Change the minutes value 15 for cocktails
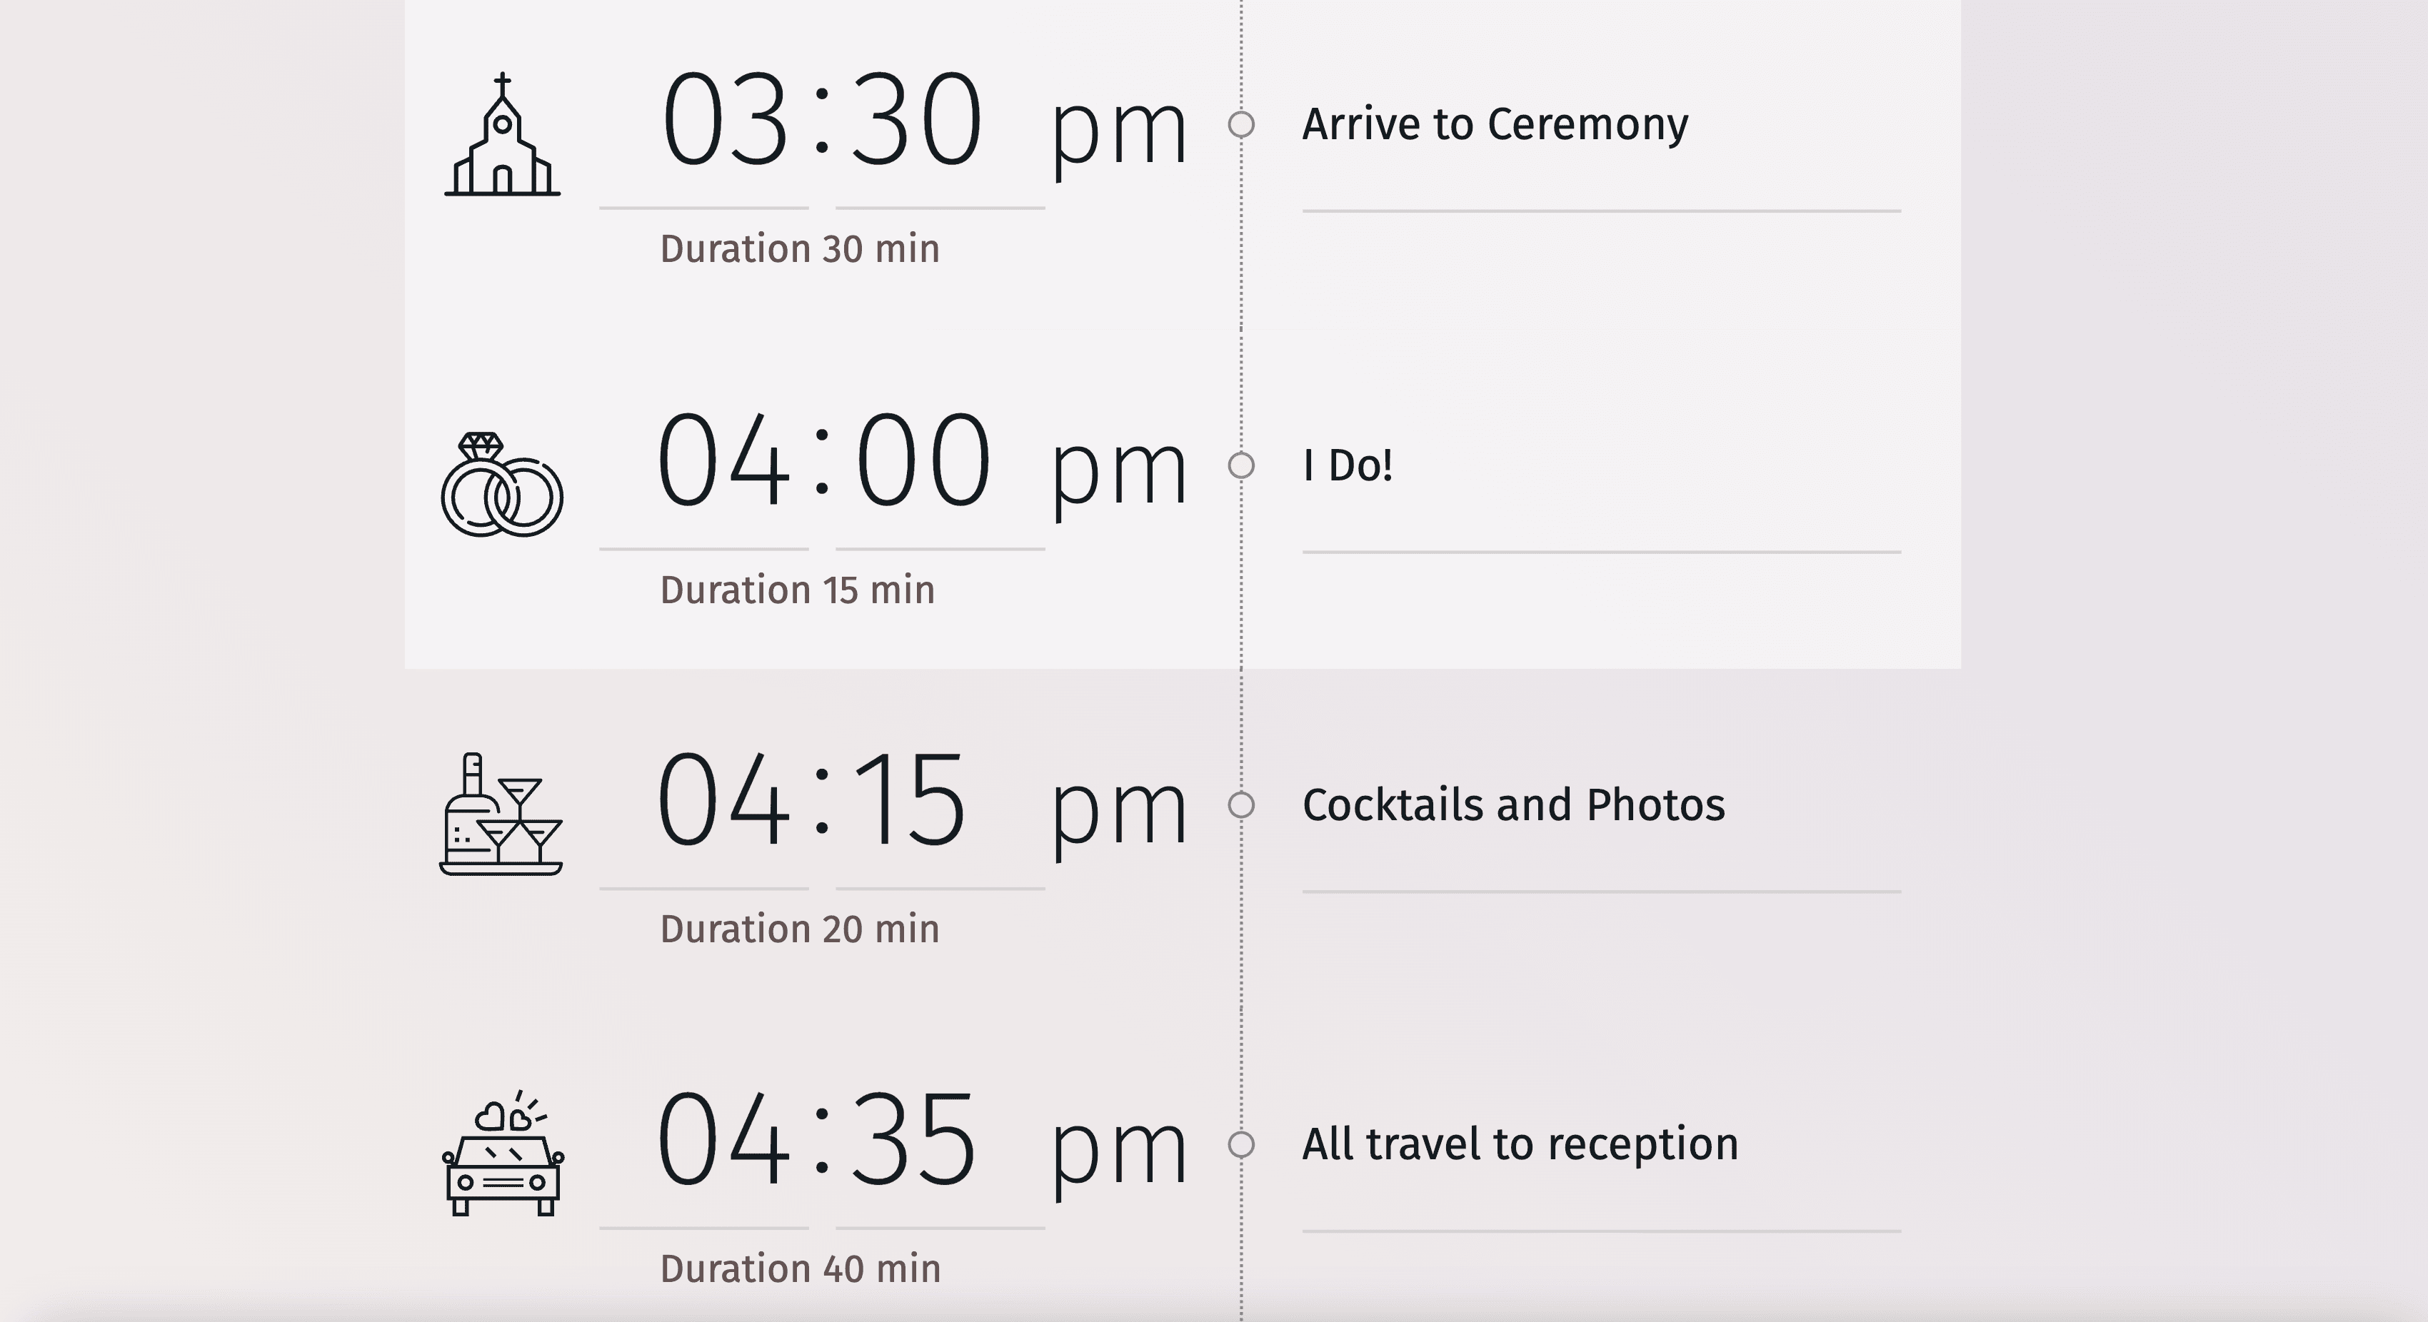This screenshot has height=1322, width=2428. click(x=908, y=801)
